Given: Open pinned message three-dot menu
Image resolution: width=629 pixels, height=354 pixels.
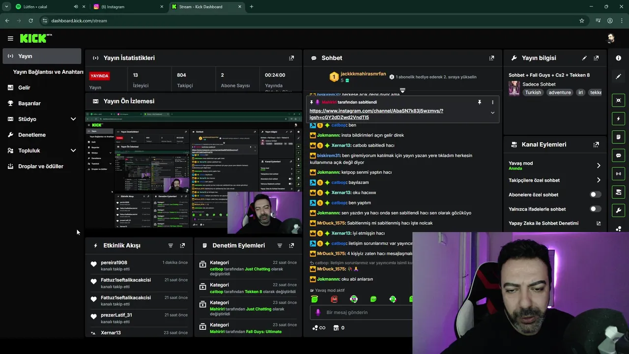Looking at the screenshot, I should point(492,102).
